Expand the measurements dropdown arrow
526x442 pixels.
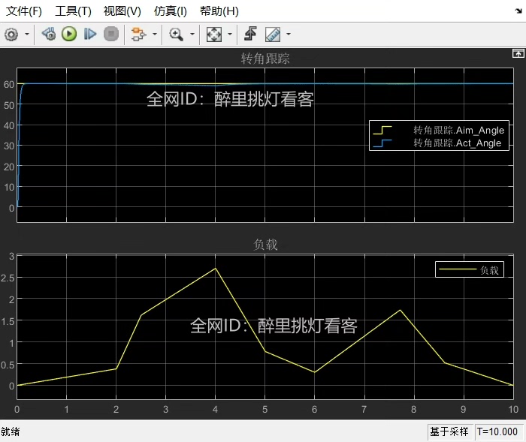click(289, 35)
